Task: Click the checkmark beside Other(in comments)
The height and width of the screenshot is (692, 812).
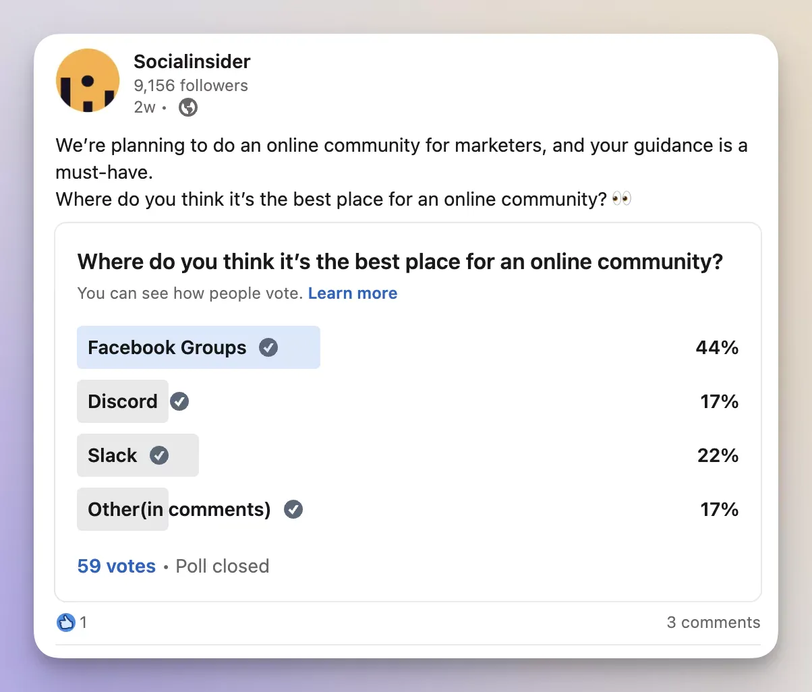Action: (293, 509)
